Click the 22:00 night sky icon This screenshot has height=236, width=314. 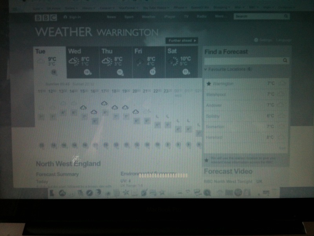(x=157, y=116)
